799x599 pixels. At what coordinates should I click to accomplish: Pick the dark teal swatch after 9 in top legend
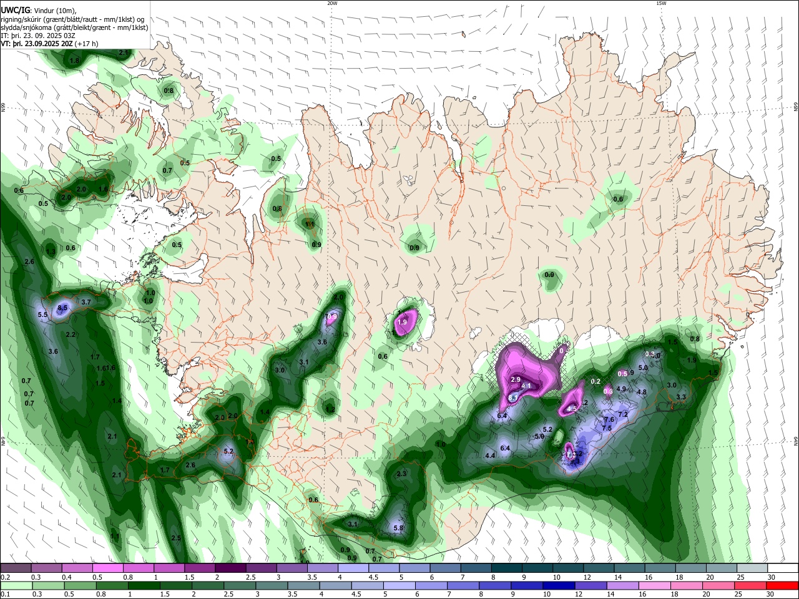pyautogui.click(x=538, y=568)
